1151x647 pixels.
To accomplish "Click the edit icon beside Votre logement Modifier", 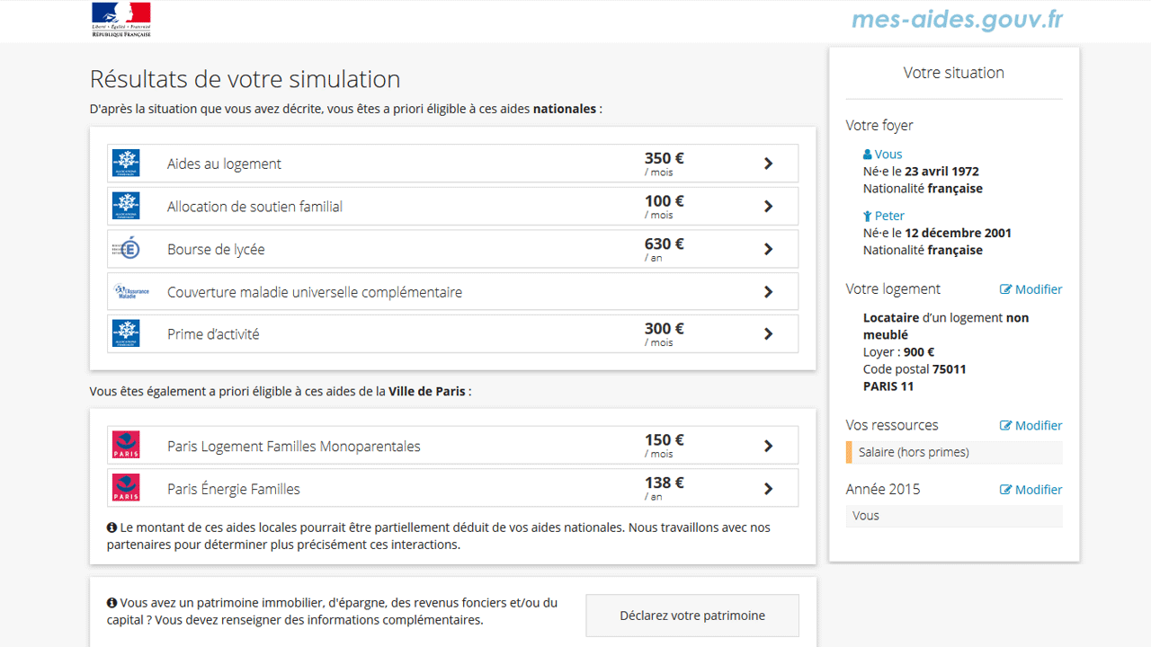I will click(1006, 289).
